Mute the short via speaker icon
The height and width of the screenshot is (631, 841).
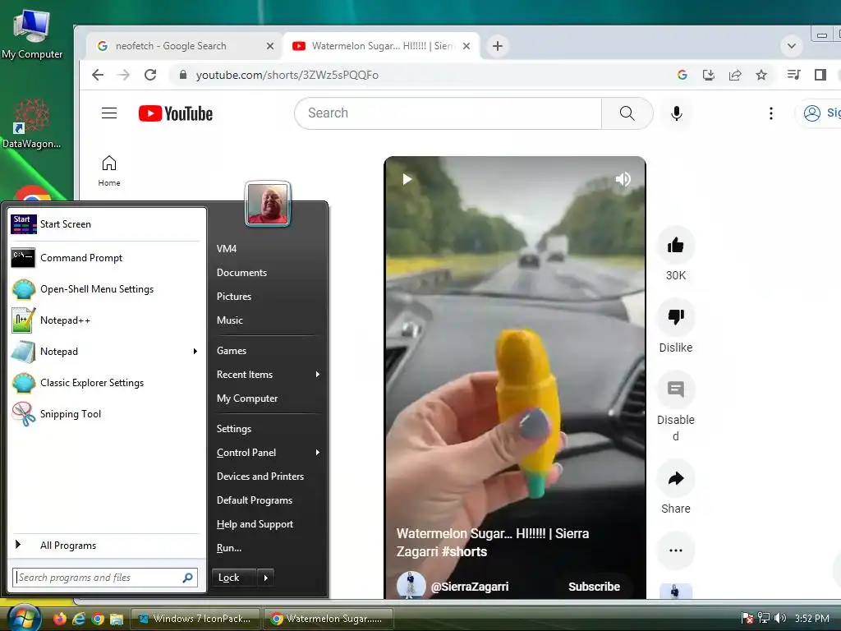tap(623, 178)
